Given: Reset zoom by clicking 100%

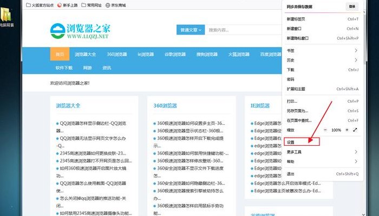Looking at the screenshot, I should [336, 130].
